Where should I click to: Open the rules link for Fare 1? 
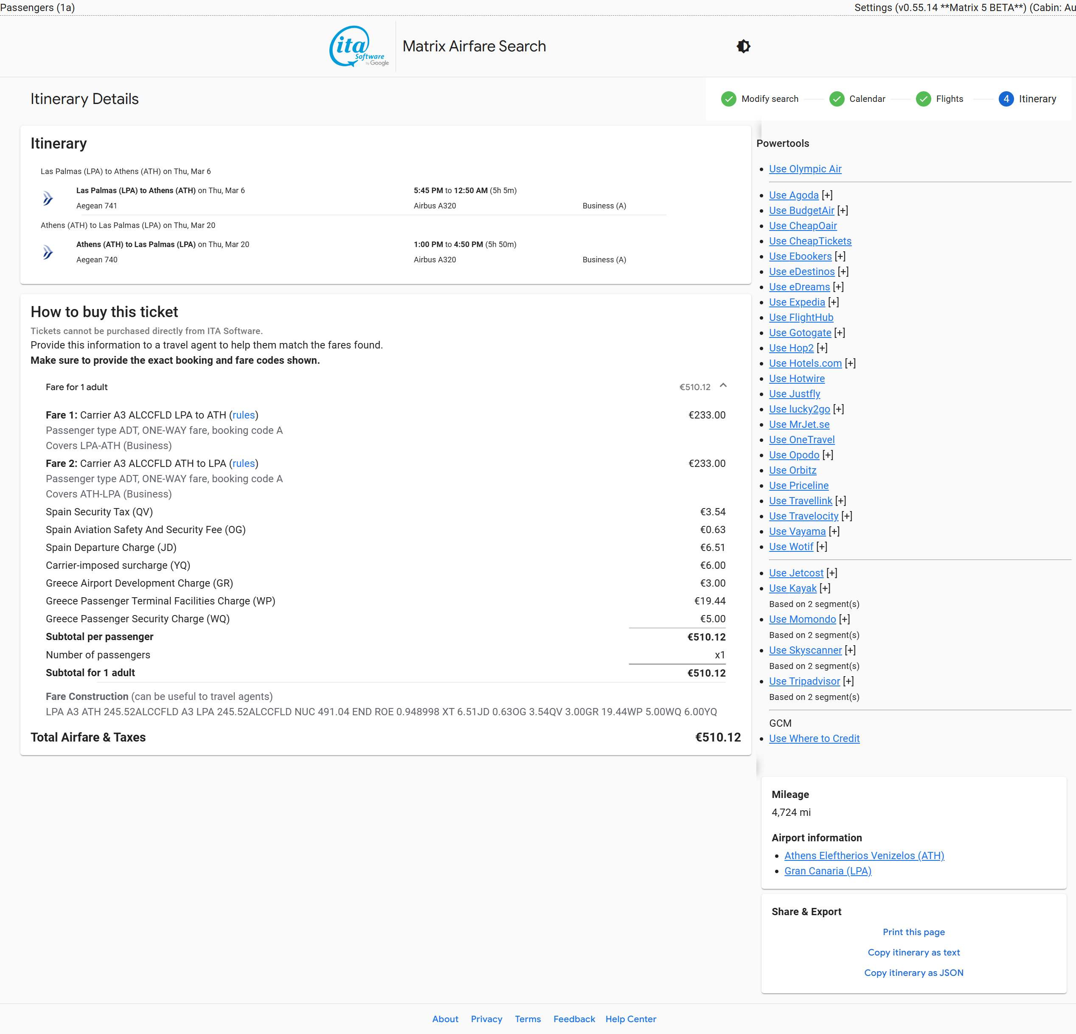(243, 415)
